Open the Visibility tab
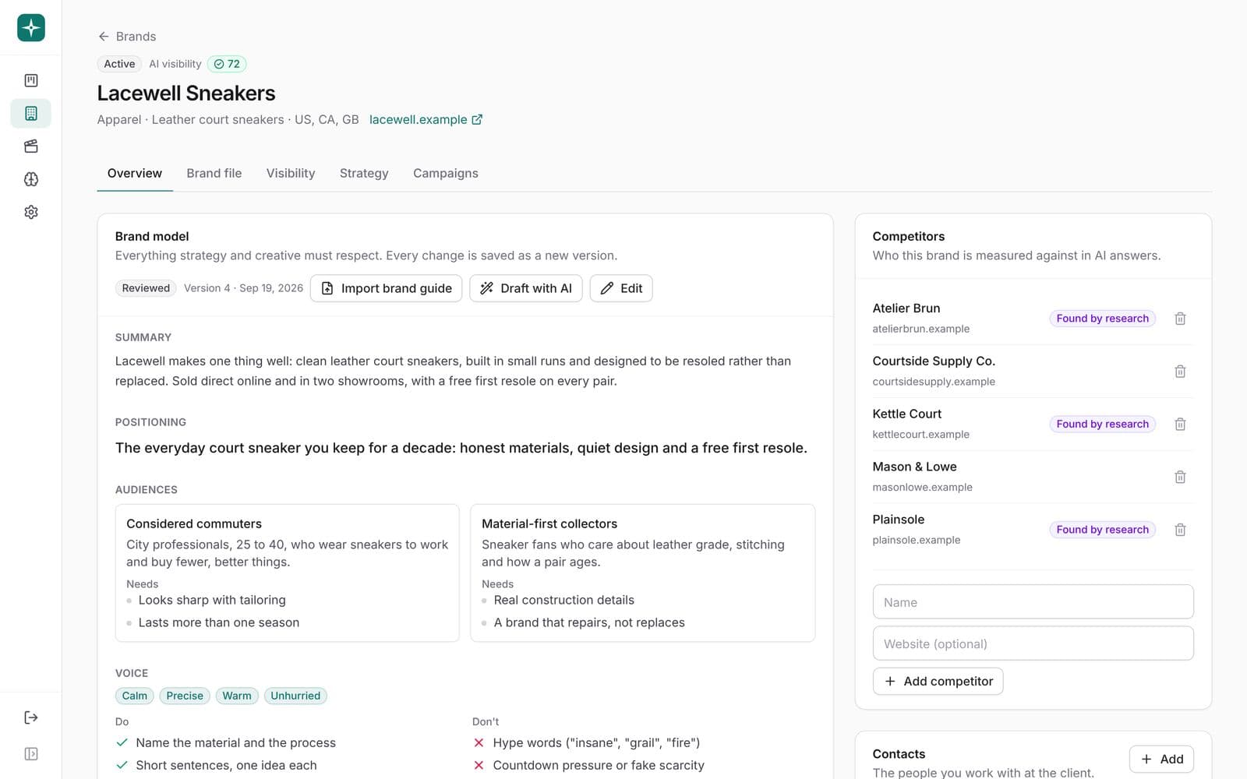Viewport: 1247px width, 779px height. [x=291, y=173]
